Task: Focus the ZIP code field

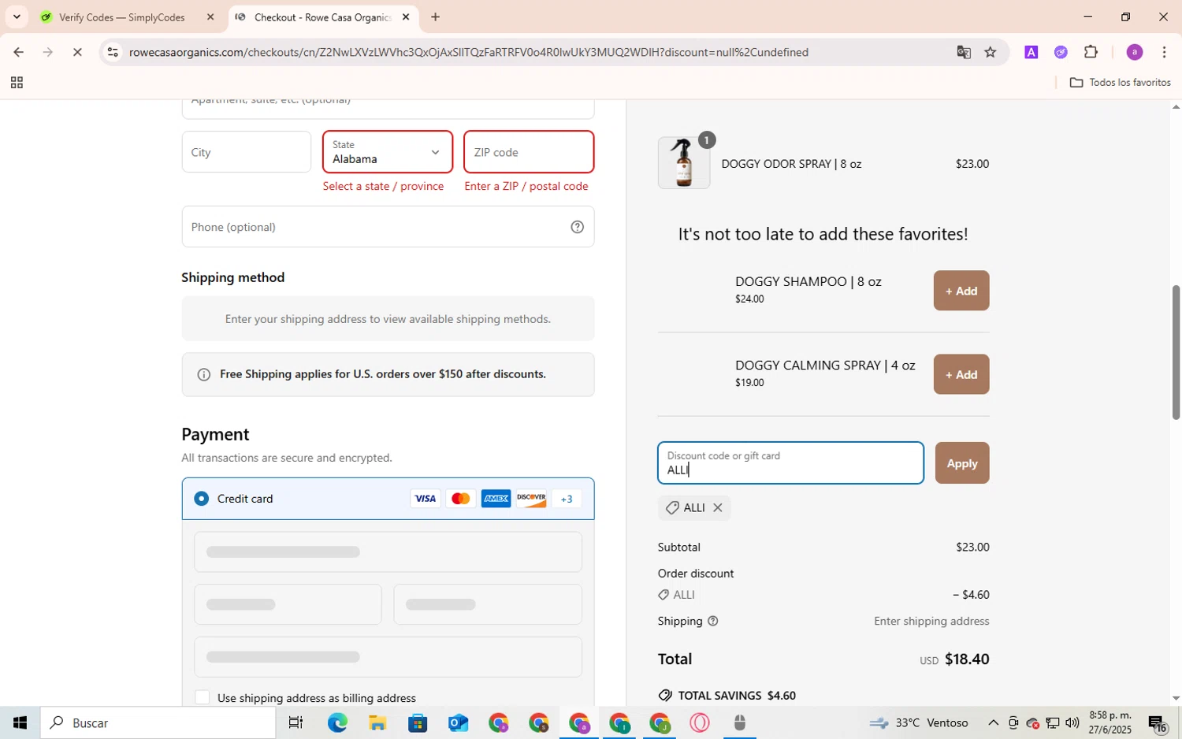Action: (x=529, y=152)
